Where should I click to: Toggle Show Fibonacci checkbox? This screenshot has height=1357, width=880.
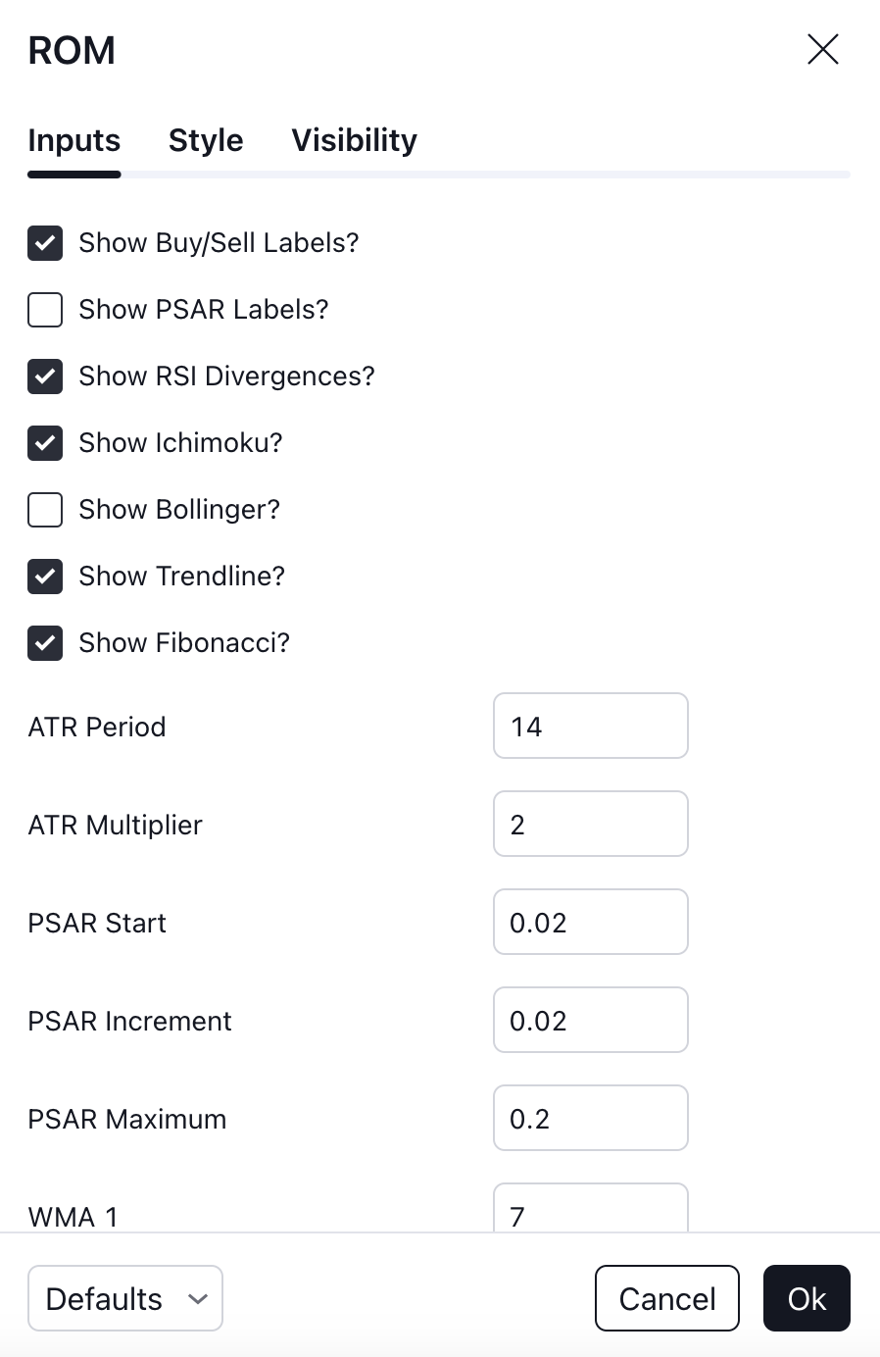(x=45, y=643)
